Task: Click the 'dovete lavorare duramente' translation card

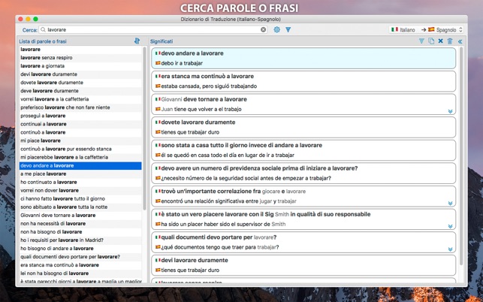Action: (x=303, y=126)
